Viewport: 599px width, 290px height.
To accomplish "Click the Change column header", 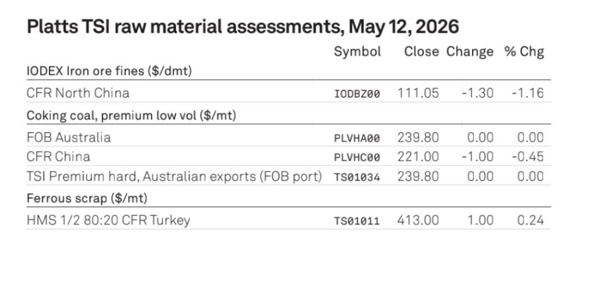I will pos(470,51).
